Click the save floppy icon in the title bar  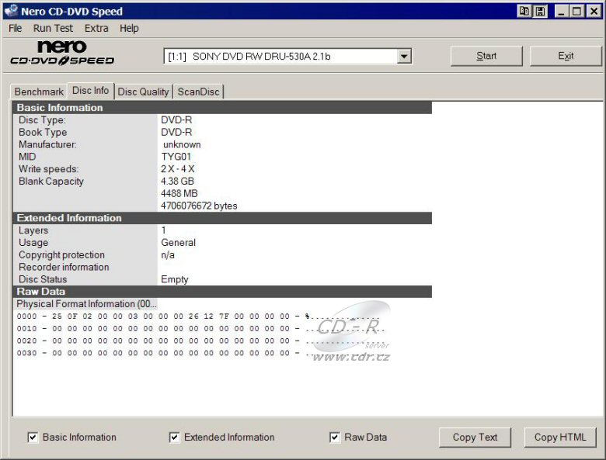point(540,12)
